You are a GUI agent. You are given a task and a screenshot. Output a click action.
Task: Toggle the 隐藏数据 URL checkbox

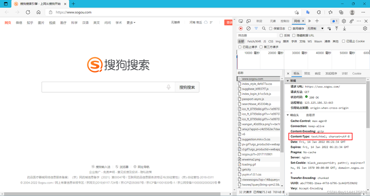click(x=294, y=36)
